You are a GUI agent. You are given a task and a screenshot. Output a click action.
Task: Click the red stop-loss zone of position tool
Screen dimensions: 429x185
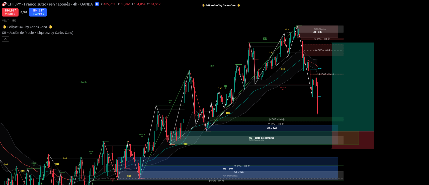366,140
